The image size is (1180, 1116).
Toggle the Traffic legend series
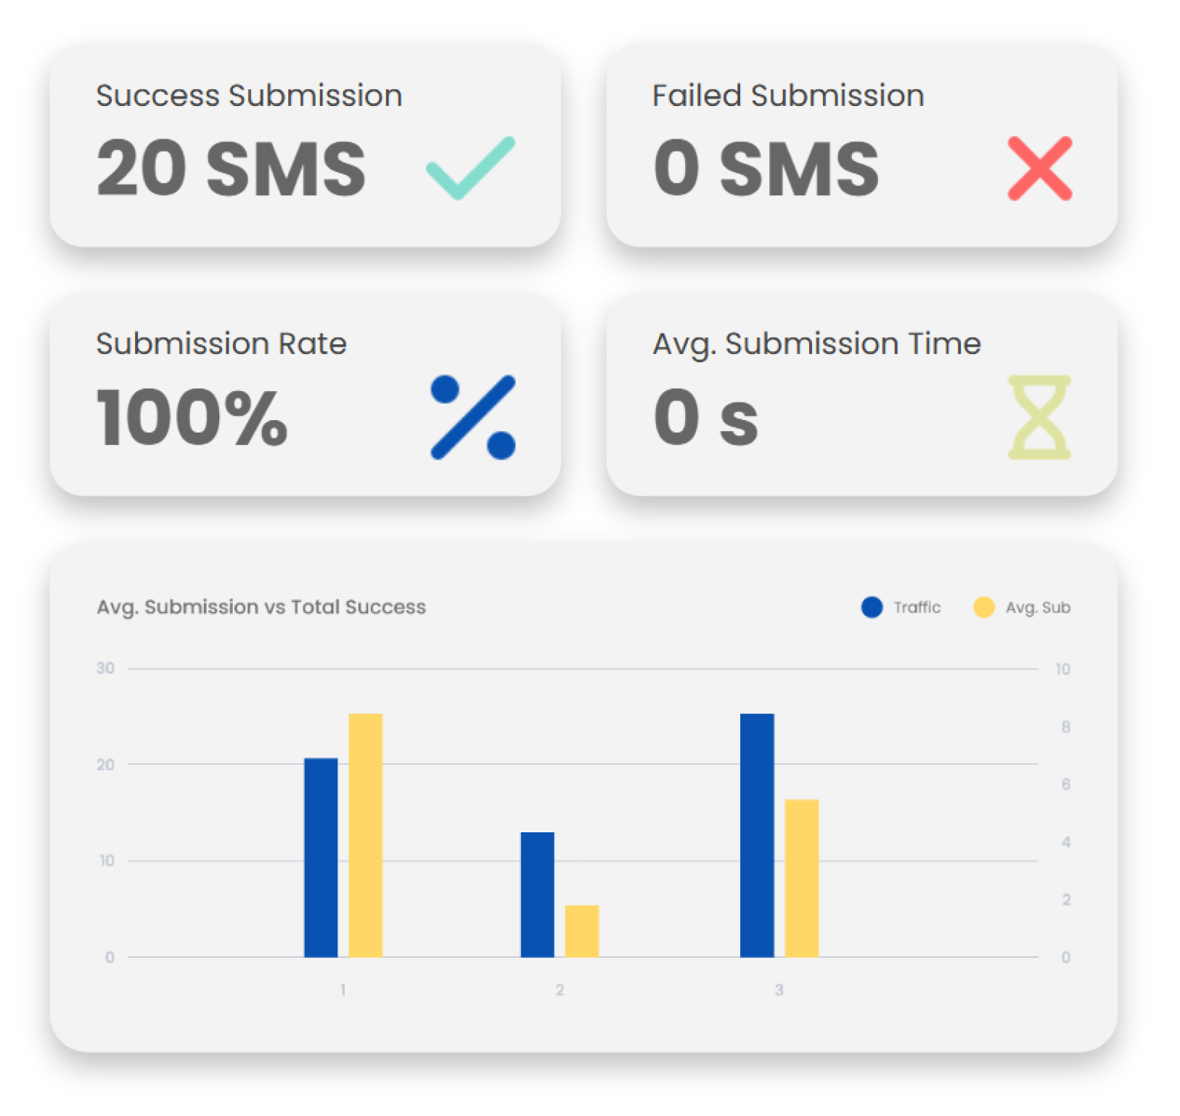[901, 607]
